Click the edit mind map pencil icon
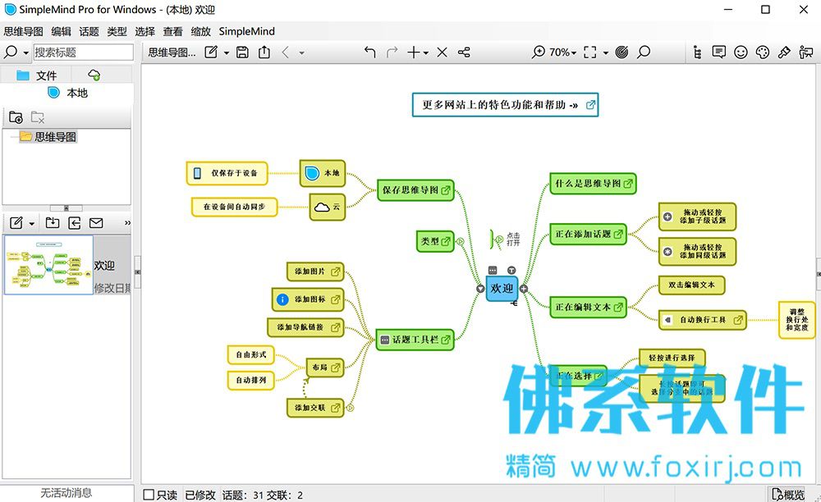This screenshot has height=502, width=821. pos(211,52)
